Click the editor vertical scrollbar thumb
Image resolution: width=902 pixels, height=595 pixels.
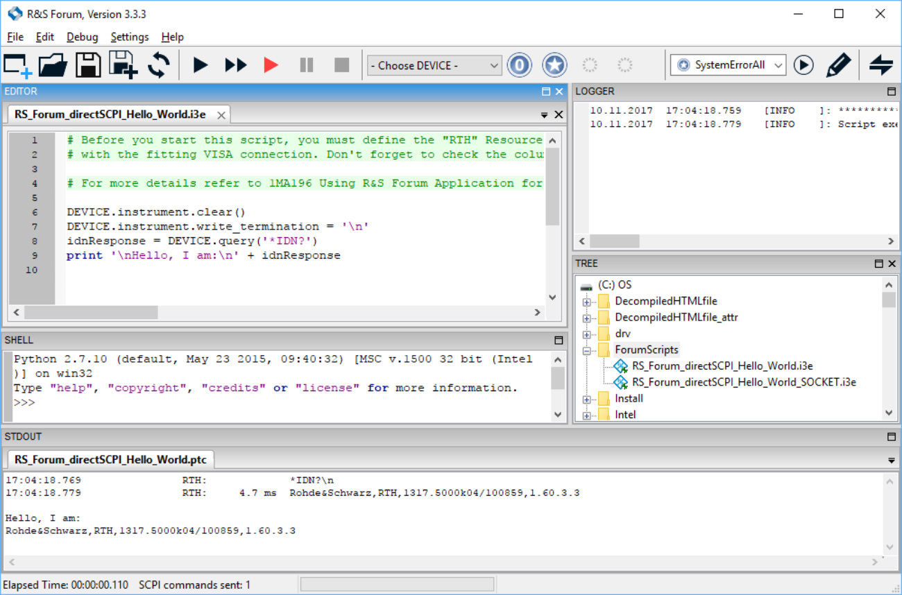click(552, 186)
